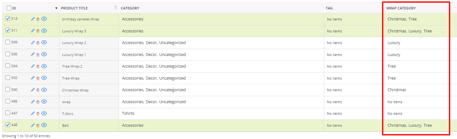Click the pencil icon for the Belt product

33,125
